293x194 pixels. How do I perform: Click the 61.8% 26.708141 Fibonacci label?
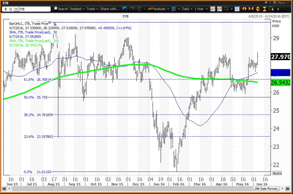39,79
